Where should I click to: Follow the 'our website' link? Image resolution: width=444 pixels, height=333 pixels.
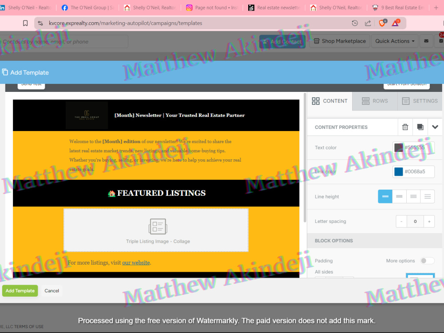pos(136,263)
